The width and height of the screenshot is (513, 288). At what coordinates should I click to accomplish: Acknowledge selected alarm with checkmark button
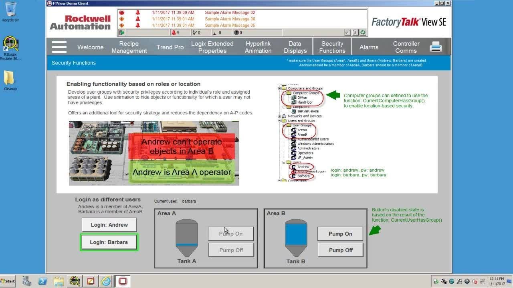[347, 32]
